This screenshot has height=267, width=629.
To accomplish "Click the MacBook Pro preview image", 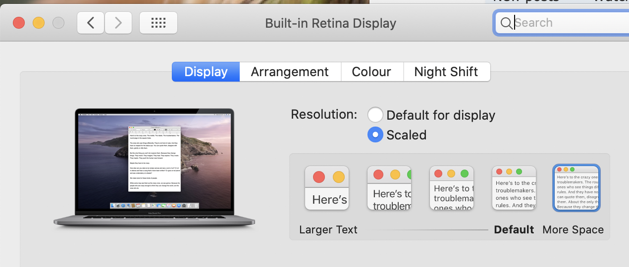I will pos(154,169).
